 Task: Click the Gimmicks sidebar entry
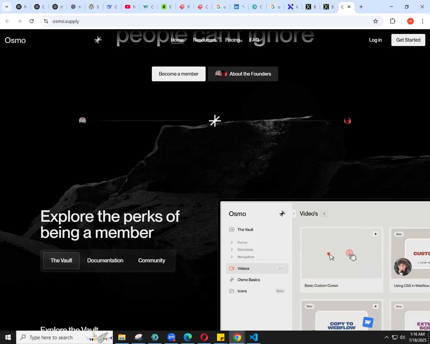245,250
